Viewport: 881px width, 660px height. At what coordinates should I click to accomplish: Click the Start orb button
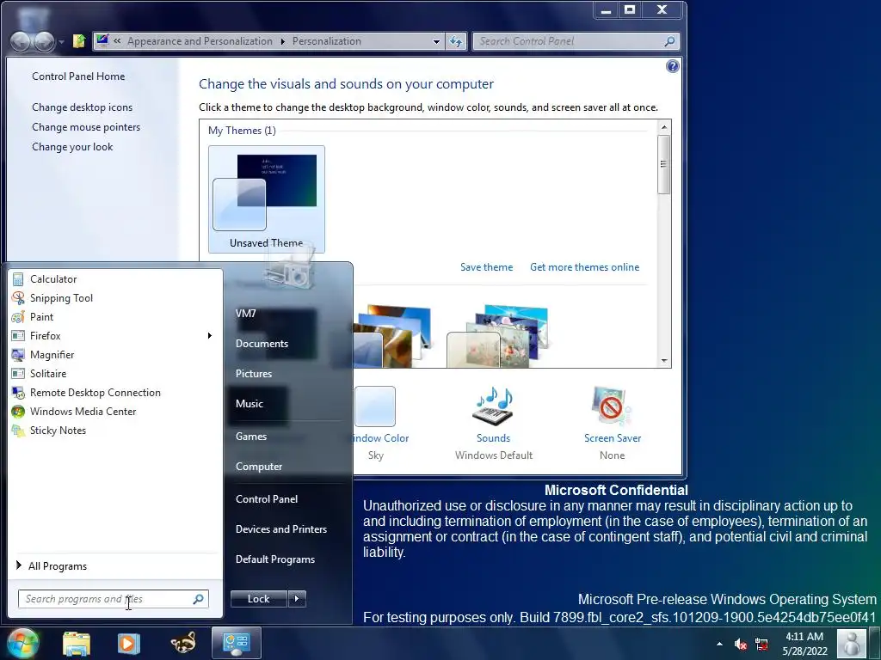[22, 643]
